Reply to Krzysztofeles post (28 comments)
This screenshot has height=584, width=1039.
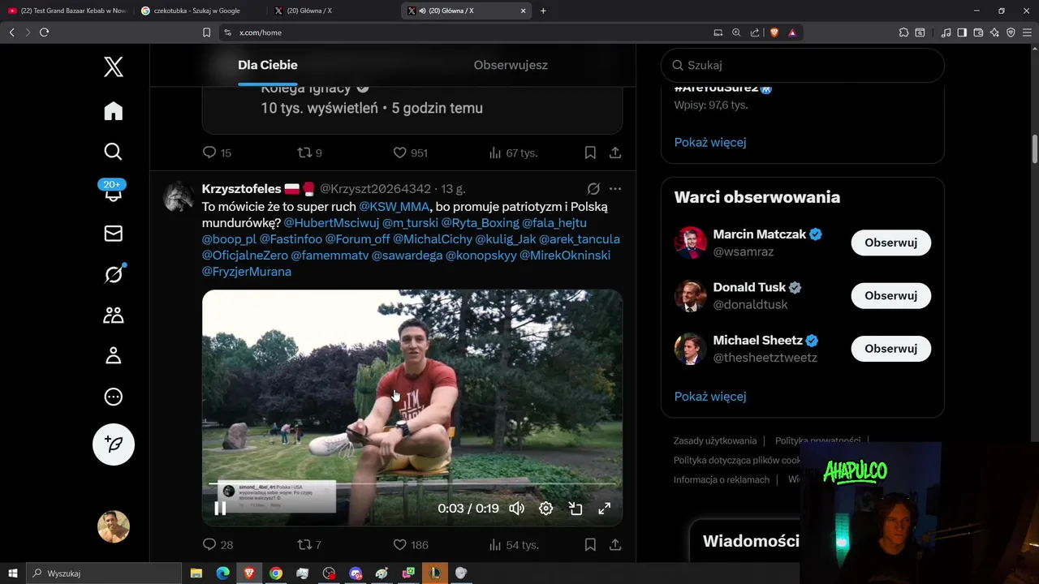(218, 545)
